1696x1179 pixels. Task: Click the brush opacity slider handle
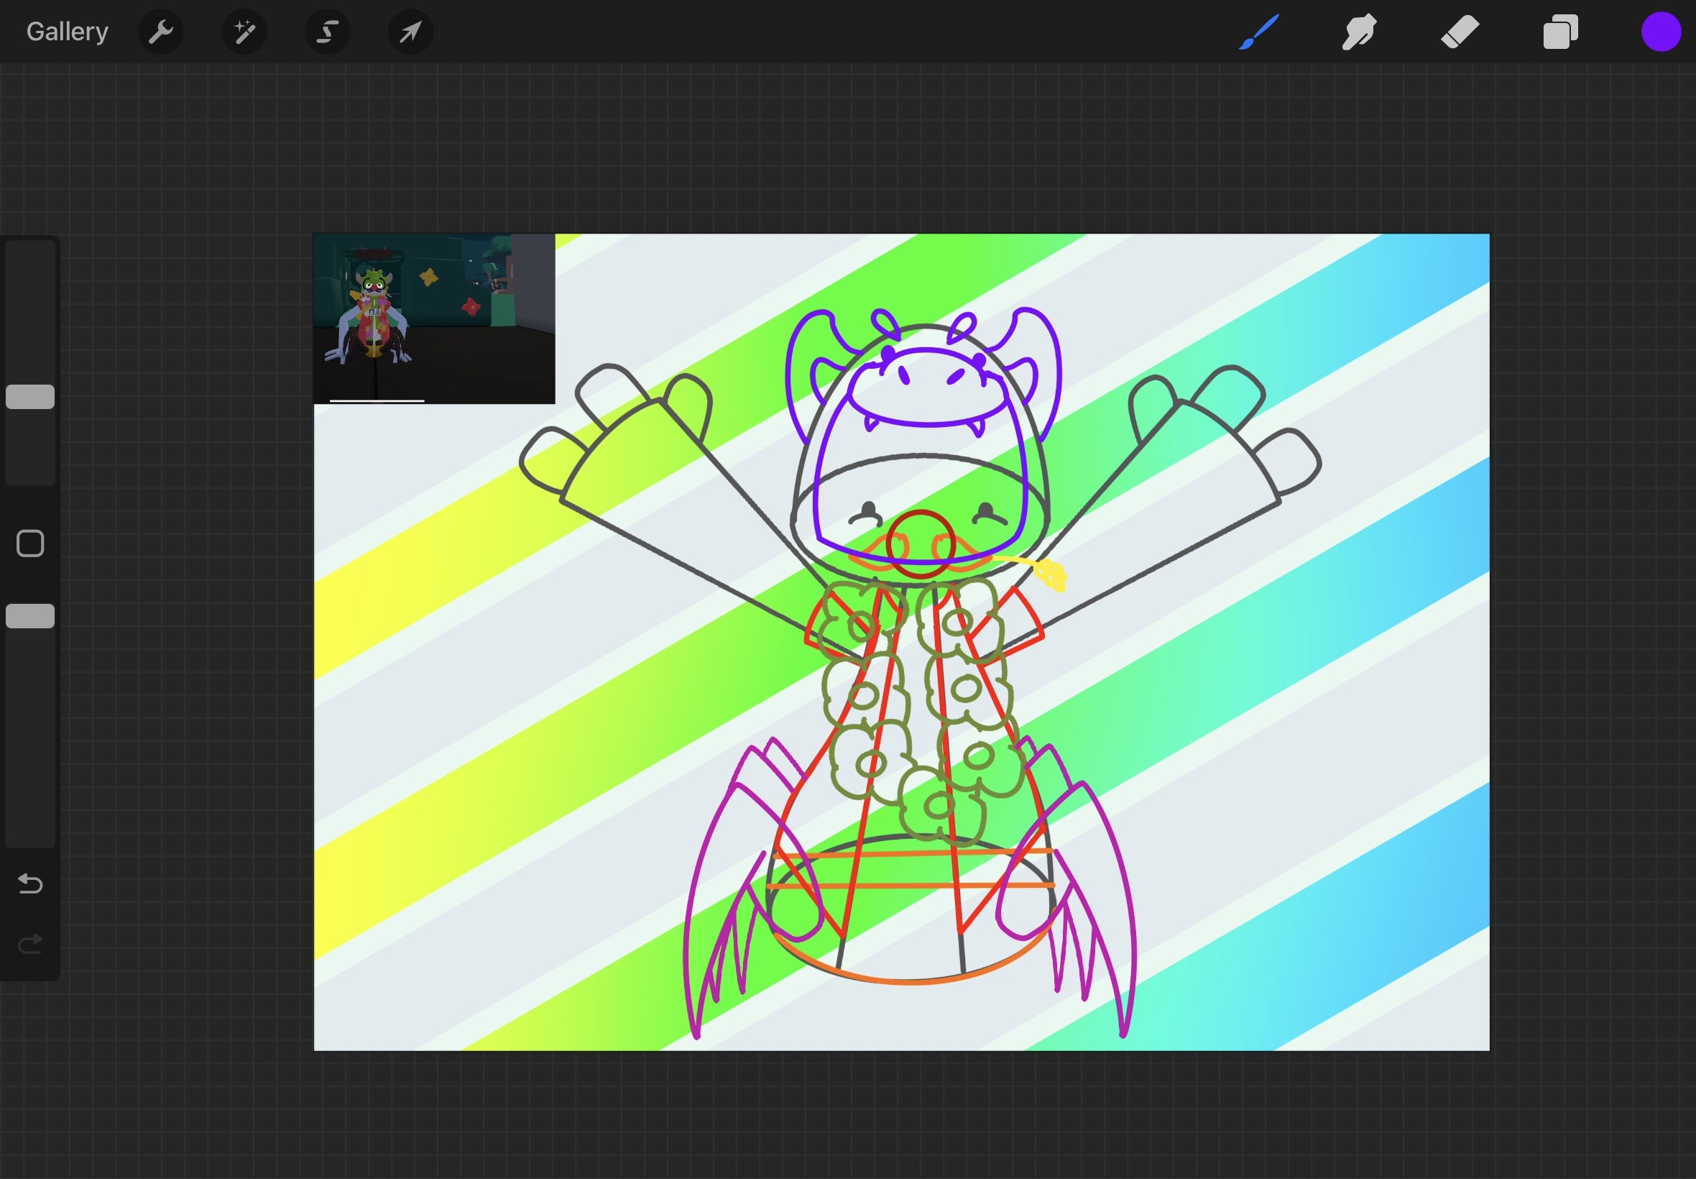(x=30, y=616)
